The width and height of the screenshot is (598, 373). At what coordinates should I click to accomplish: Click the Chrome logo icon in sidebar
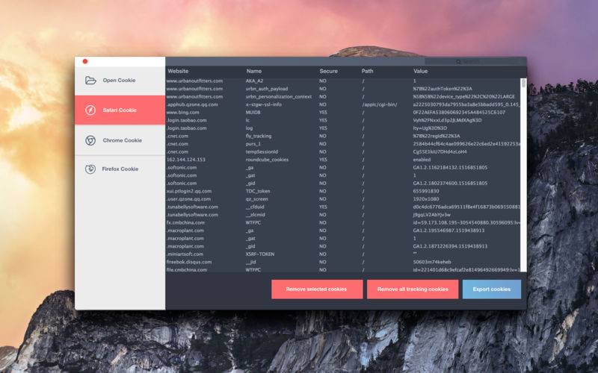click(90, 140)
